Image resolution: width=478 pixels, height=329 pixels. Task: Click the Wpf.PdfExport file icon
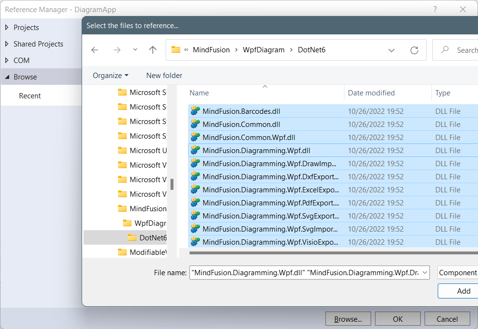[x=195, y=203]
